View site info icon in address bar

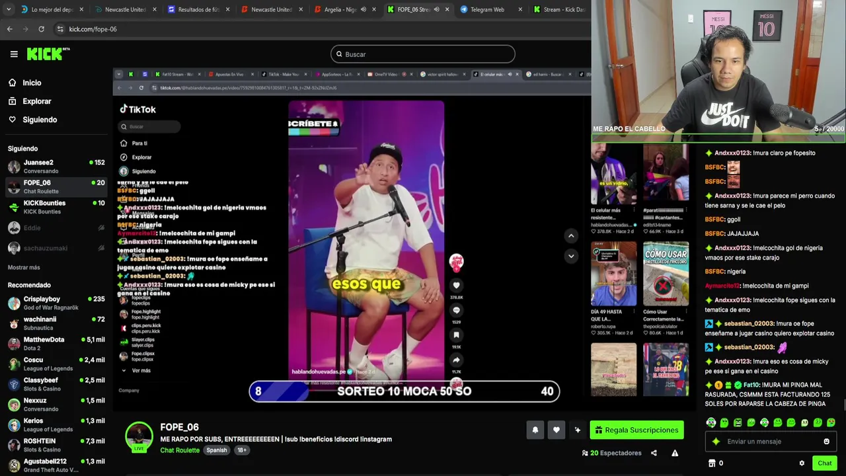[x=60, y=29]
